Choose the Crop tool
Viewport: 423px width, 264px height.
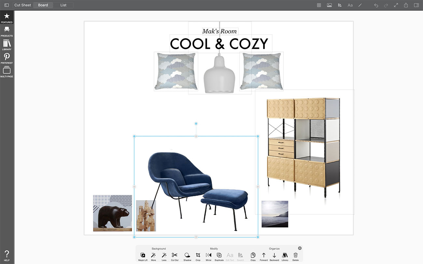tap(198, 256)
